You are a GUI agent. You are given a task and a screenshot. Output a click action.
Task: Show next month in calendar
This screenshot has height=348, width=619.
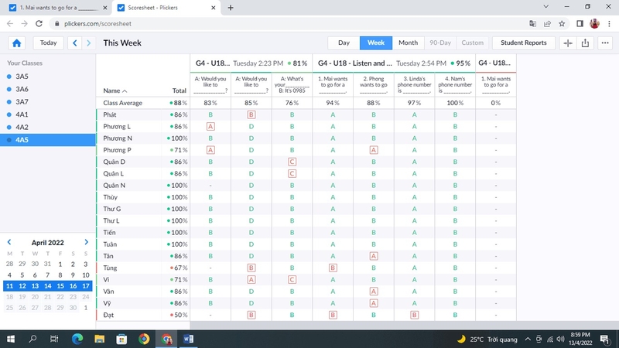point(87,242)
